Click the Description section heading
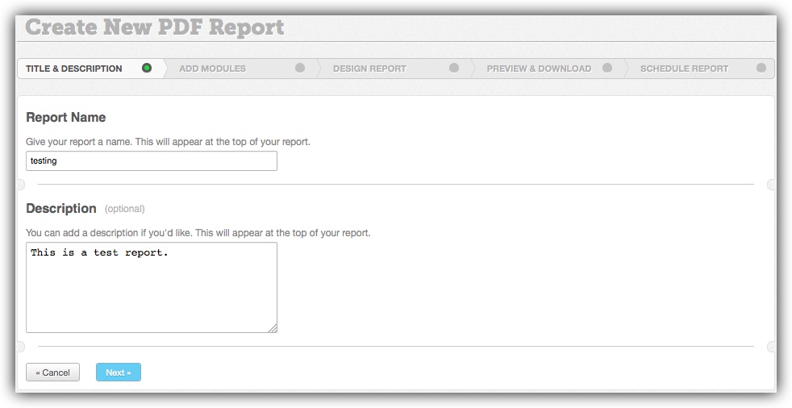 61,209
